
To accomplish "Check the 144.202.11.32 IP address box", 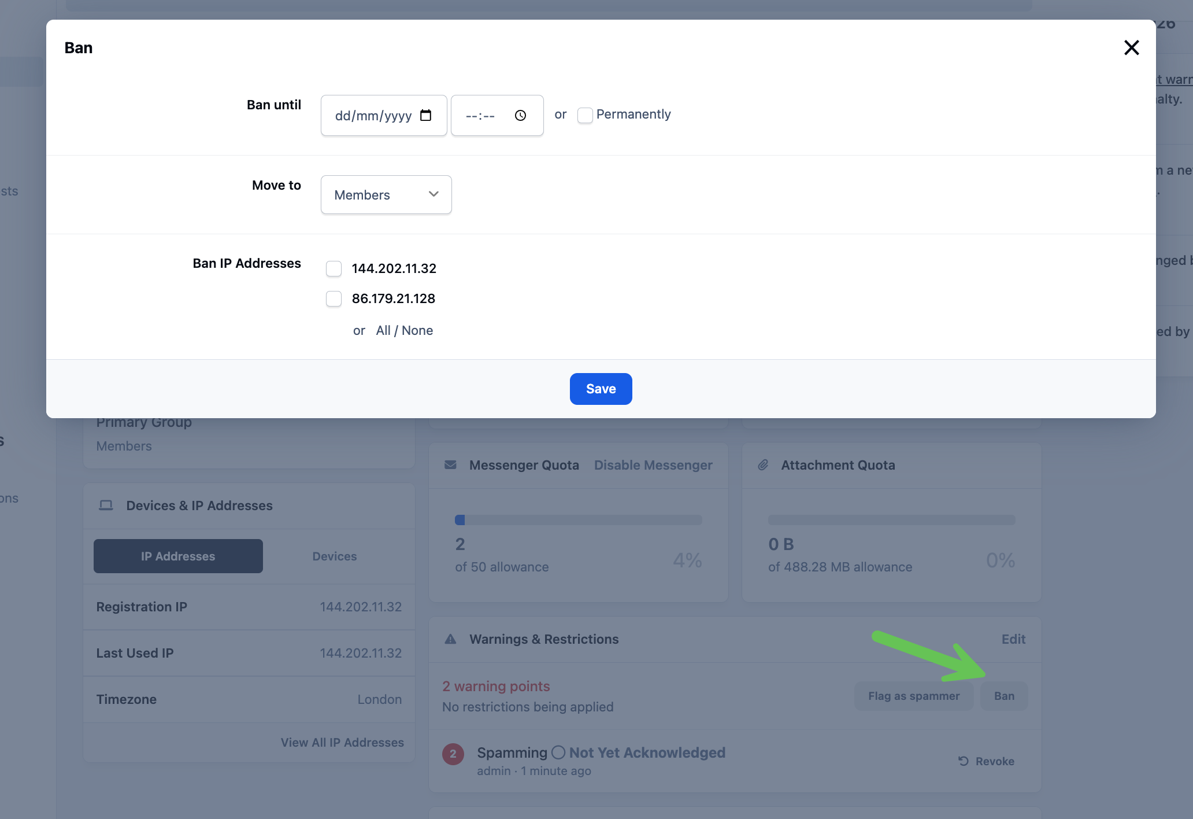I will [334, 268].
